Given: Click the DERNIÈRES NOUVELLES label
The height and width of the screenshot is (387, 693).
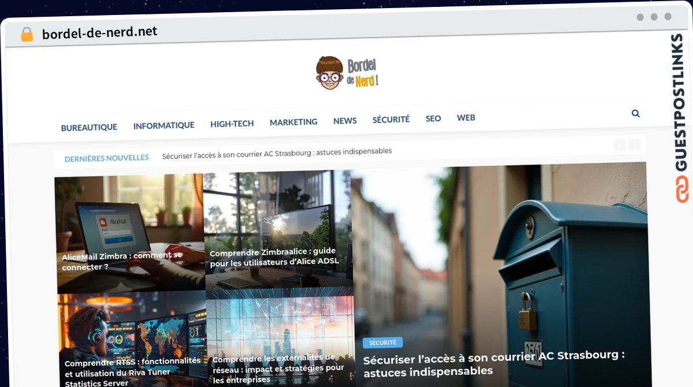Looking at the screenshot, I should [x=106, y=158].
